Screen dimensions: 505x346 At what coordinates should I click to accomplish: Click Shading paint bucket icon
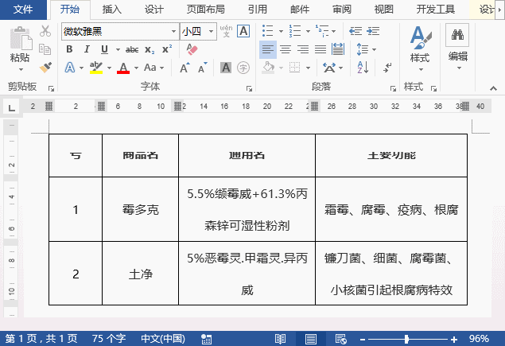268,68
